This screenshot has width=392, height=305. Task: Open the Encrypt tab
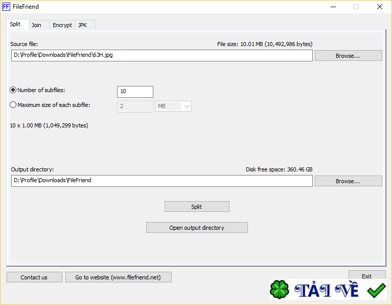pyautogui.click(x=62, y=25)
